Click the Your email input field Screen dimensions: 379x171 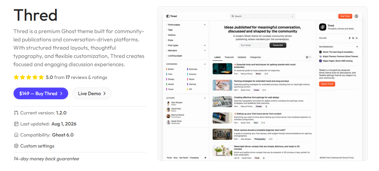click(253, 45)
